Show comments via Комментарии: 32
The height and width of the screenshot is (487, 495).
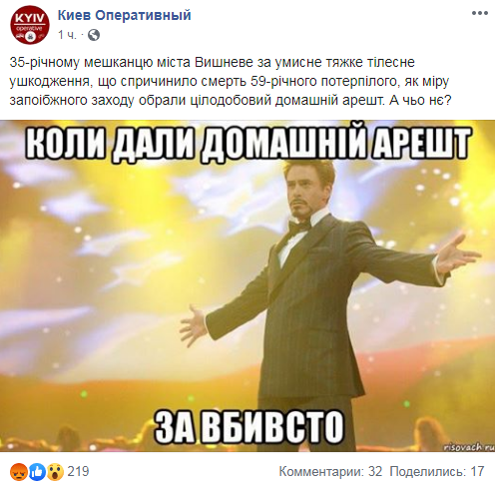[x=330, y=471]
